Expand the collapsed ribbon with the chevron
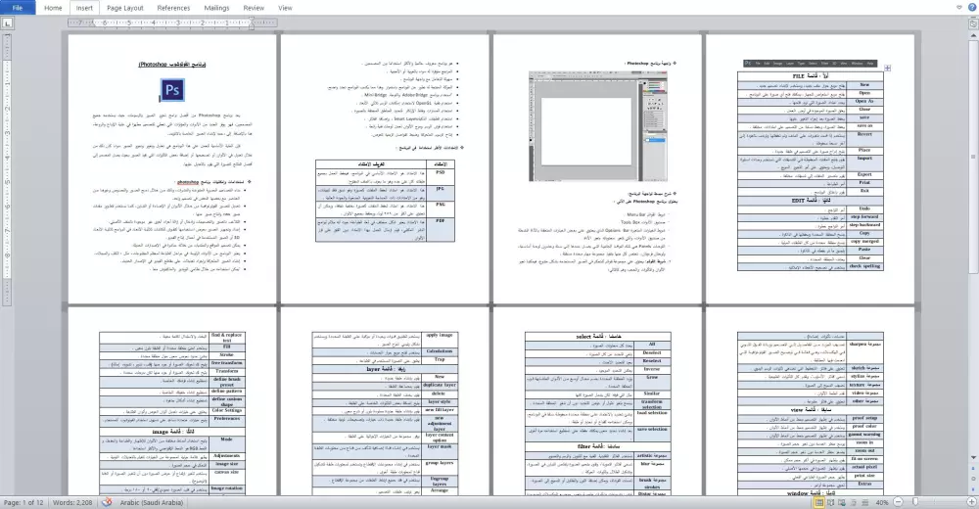 pyautogui.click(x=959, y=8)
